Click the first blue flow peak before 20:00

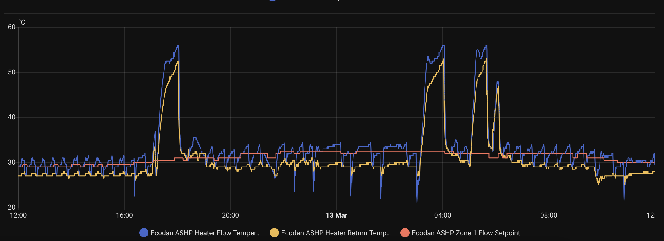pyautogui.click(x=178, y=46)
